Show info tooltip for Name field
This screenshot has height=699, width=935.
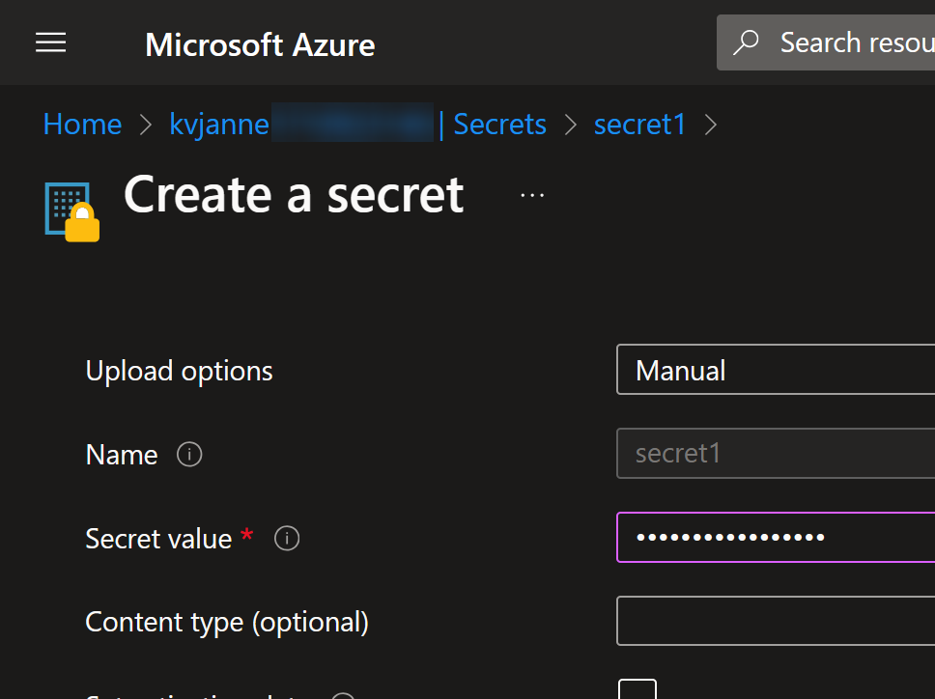click(189, 455)
